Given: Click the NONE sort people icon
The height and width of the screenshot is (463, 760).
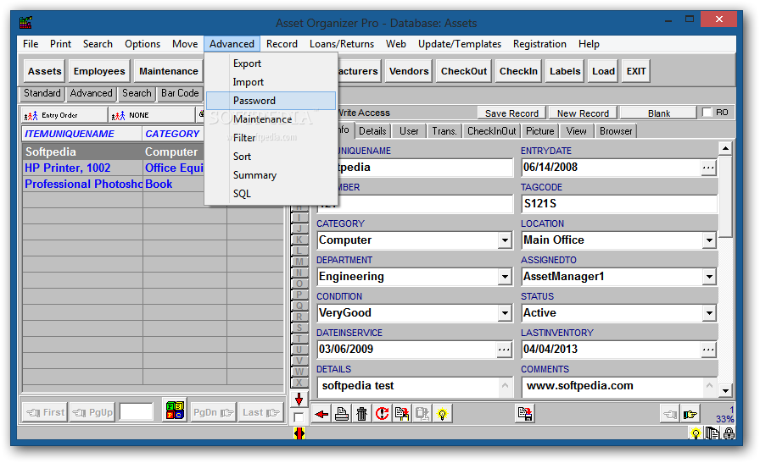Looking at the screenshot, I should point(118,116).
